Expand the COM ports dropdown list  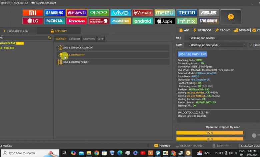[216, 45]
